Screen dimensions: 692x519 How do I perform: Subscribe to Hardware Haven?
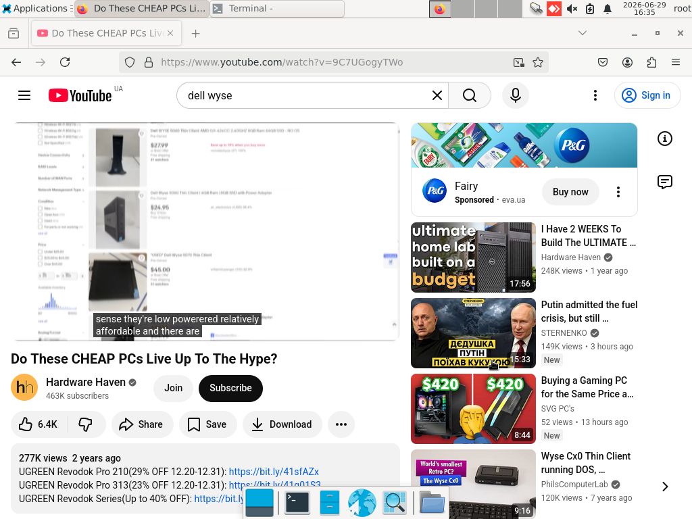[231, 388]
